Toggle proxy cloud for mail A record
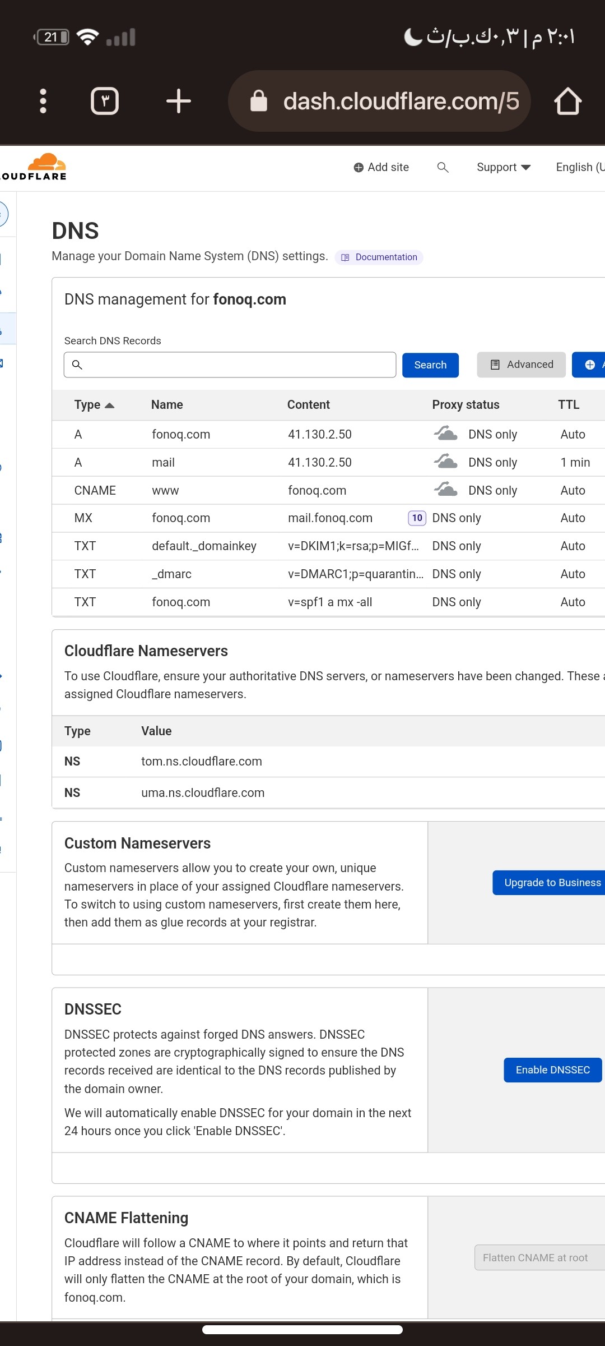This screenshot has height=1346, width=605. click(446, 462)
